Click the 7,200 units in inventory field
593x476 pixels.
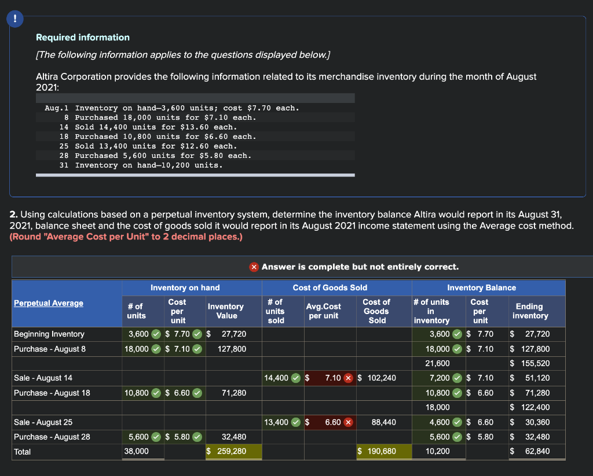pos(439,378)
